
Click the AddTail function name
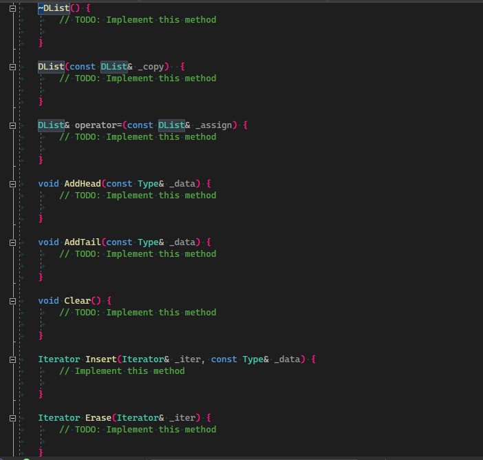point(83,242)
